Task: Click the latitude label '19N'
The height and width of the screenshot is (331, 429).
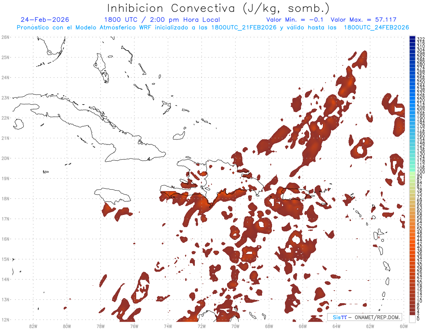Action: [x=5, y=179]
